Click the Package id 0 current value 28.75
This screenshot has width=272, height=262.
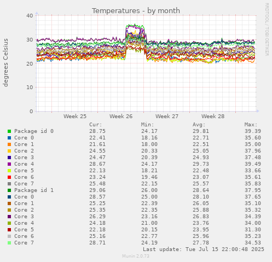coord(97,131)
